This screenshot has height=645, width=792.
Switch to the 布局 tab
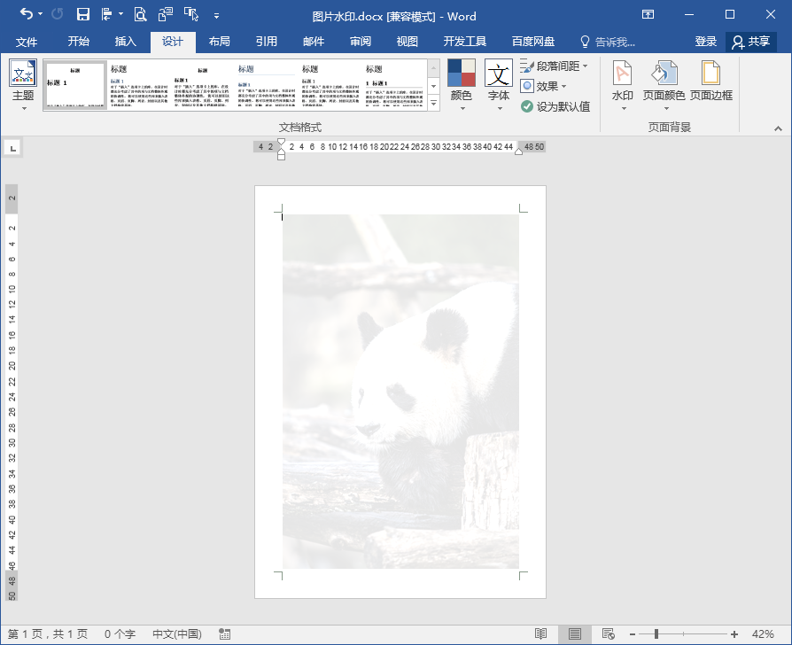tap(219, 42)
